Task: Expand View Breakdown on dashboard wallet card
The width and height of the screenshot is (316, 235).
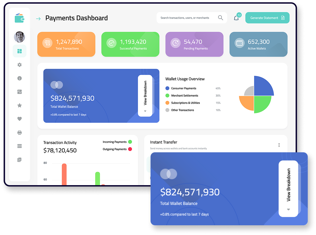Action: (145, 96)
